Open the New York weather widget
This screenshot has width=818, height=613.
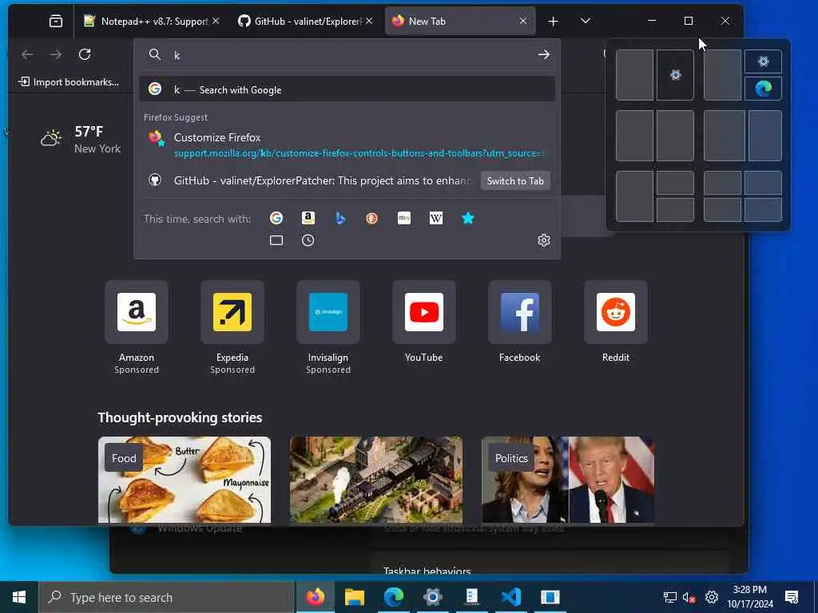tap(81, 139)
